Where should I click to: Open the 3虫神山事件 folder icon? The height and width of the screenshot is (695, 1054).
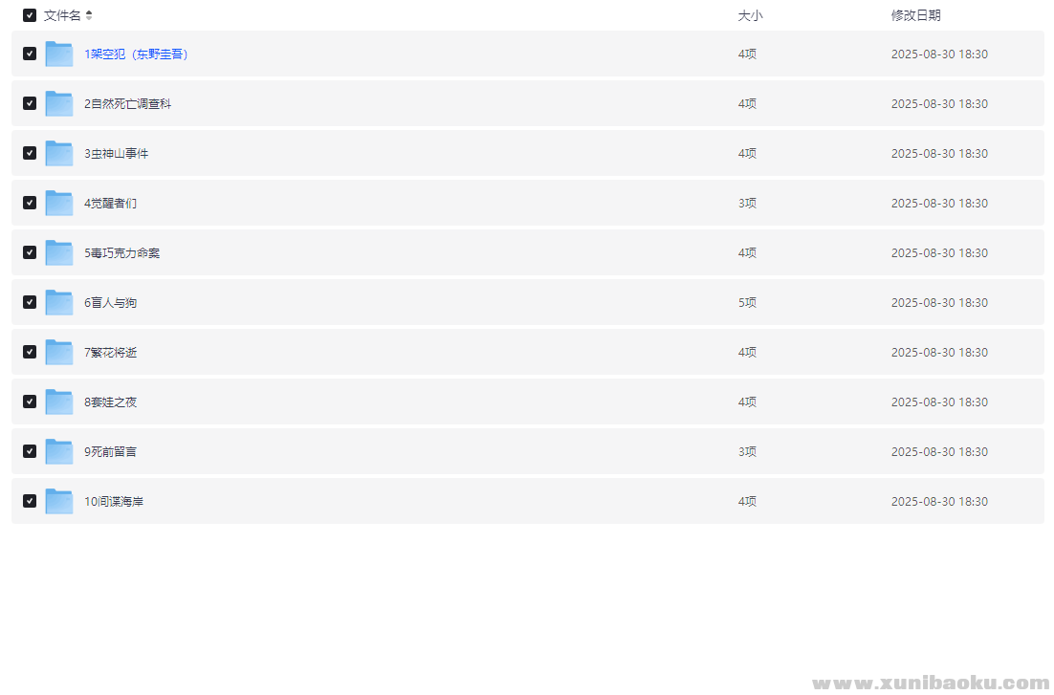click(59, 153)
